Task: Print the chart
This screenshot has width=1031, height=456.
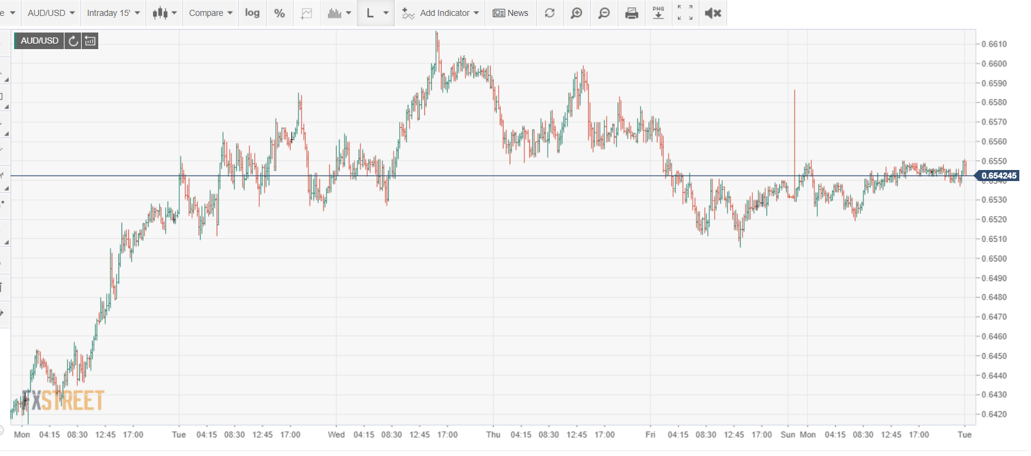Action: click(631, 13)
